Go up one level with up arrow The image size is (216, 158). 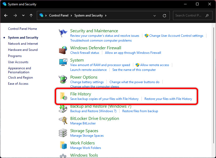pos(31,15)
